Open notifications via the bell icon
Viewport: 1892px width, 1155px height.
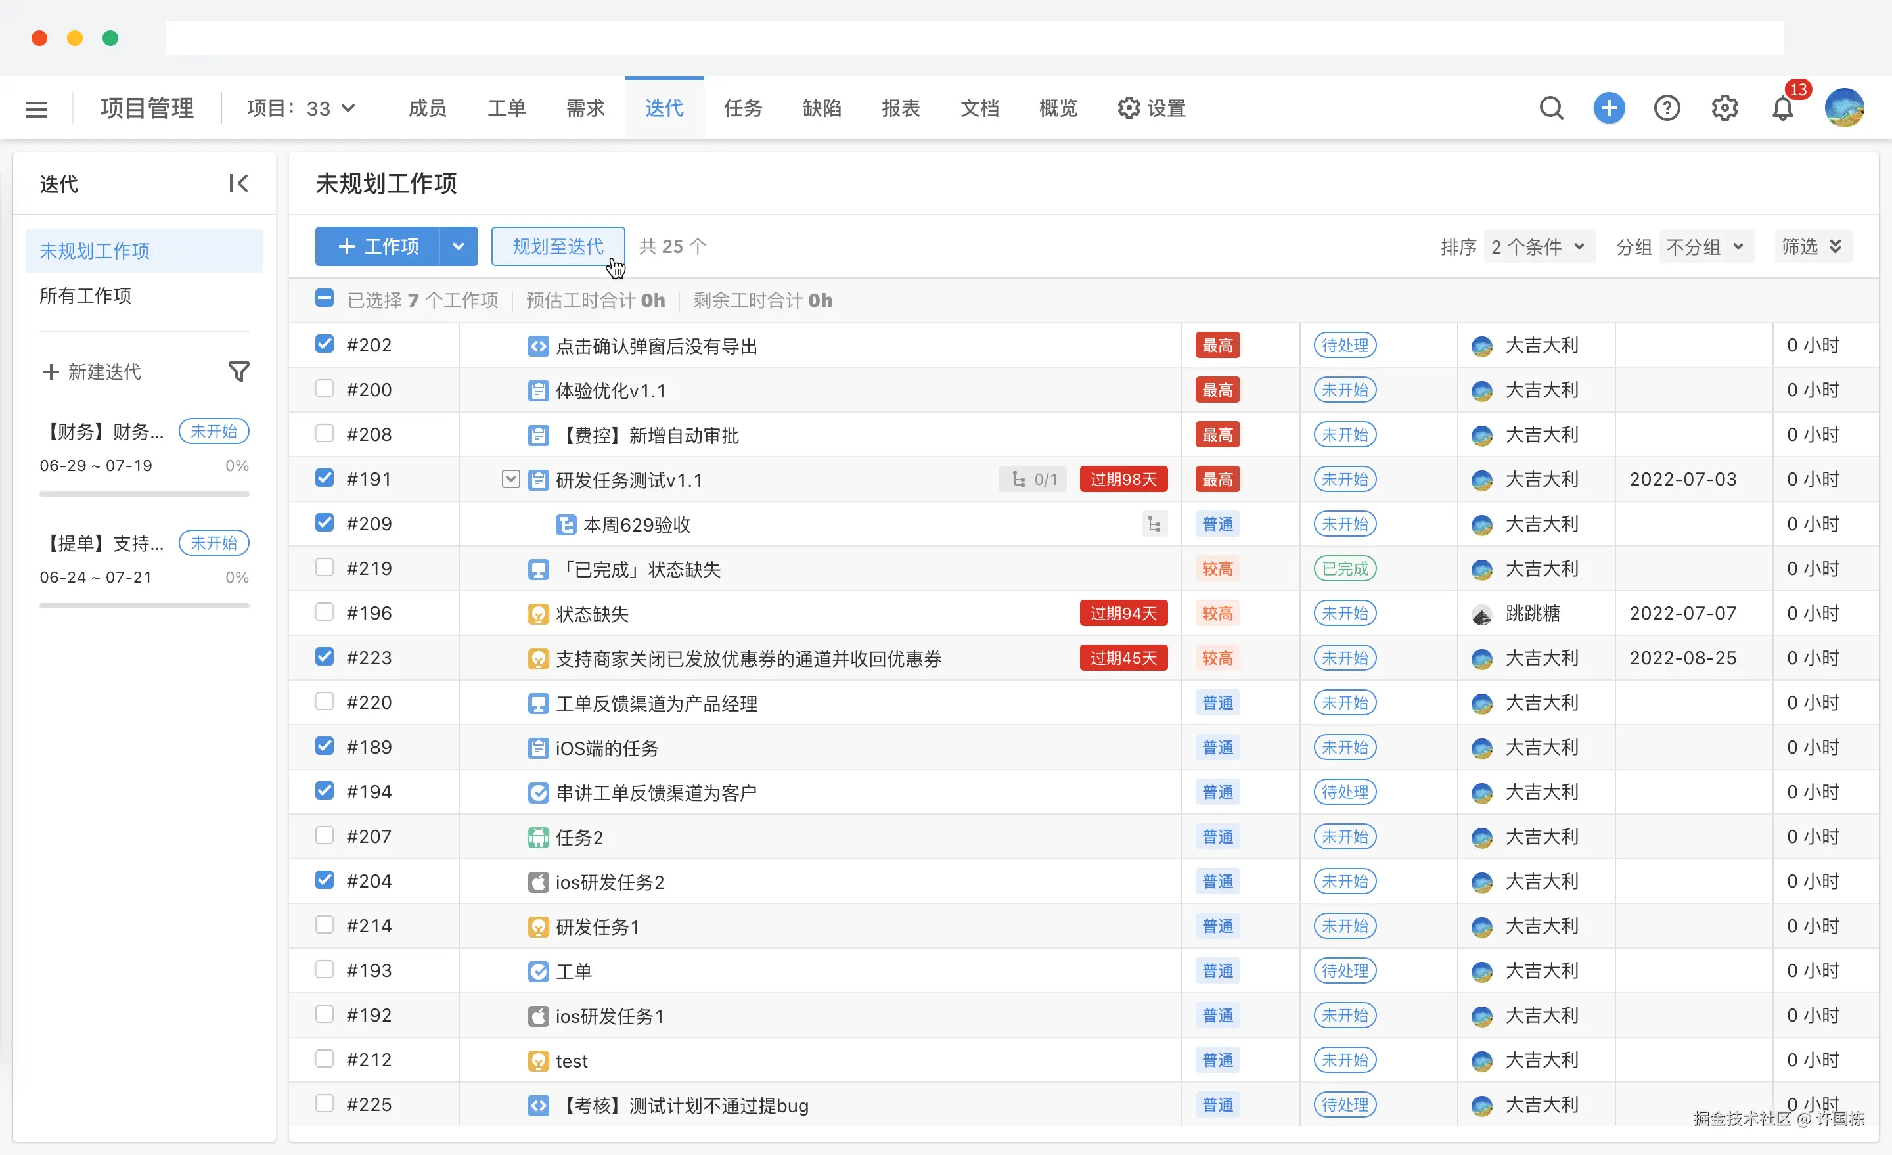(1782, 108)
